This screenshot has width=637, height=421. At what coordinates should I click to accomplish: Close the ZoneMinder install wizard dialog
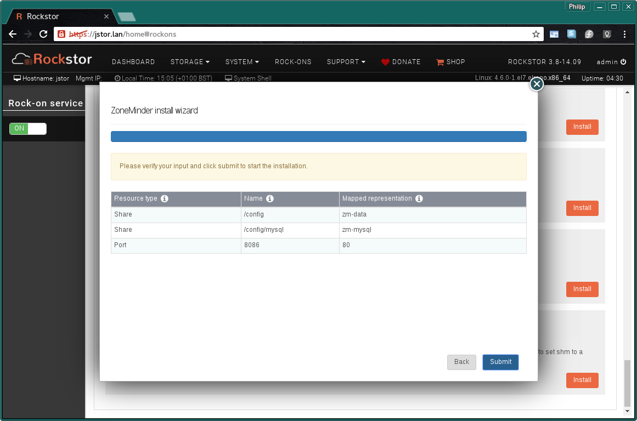[x=537, y=84]
